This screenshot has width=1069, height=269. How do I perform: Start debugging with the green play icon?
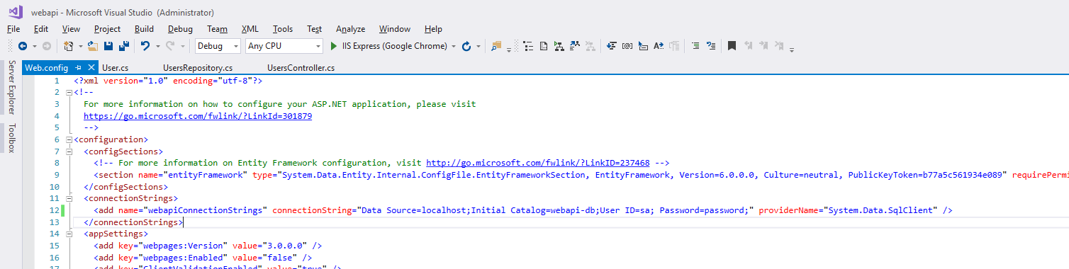click(335, 46)
